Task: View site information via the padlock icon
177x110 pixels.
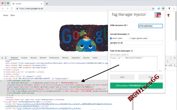Action: (x=17, y=9)
